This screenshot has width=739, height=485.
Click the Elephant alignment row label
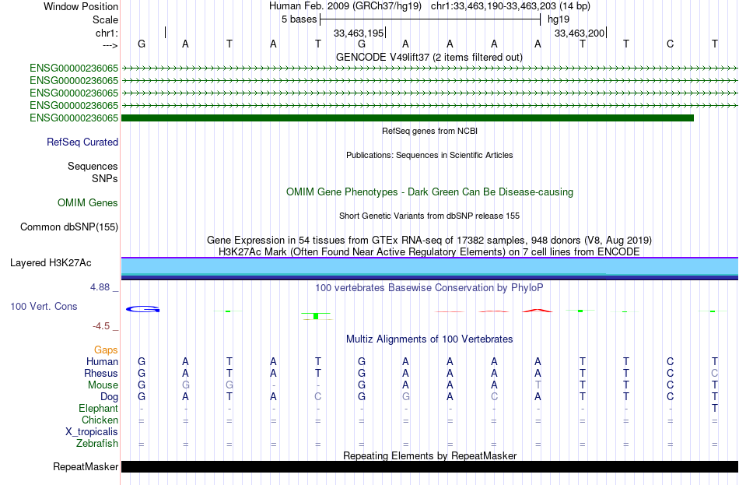(x=99, y=409)
